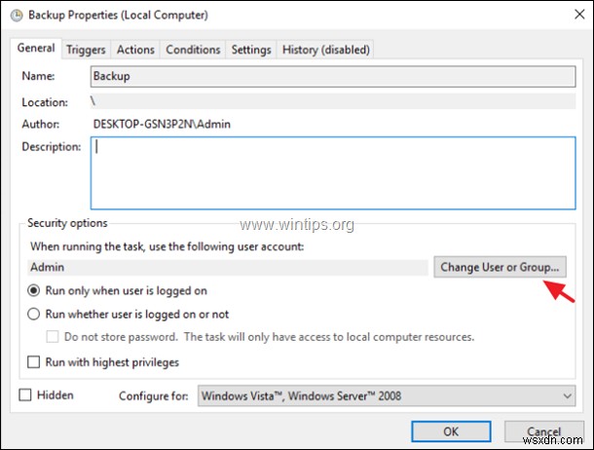View the History (disabled) tab

point(325,50)
